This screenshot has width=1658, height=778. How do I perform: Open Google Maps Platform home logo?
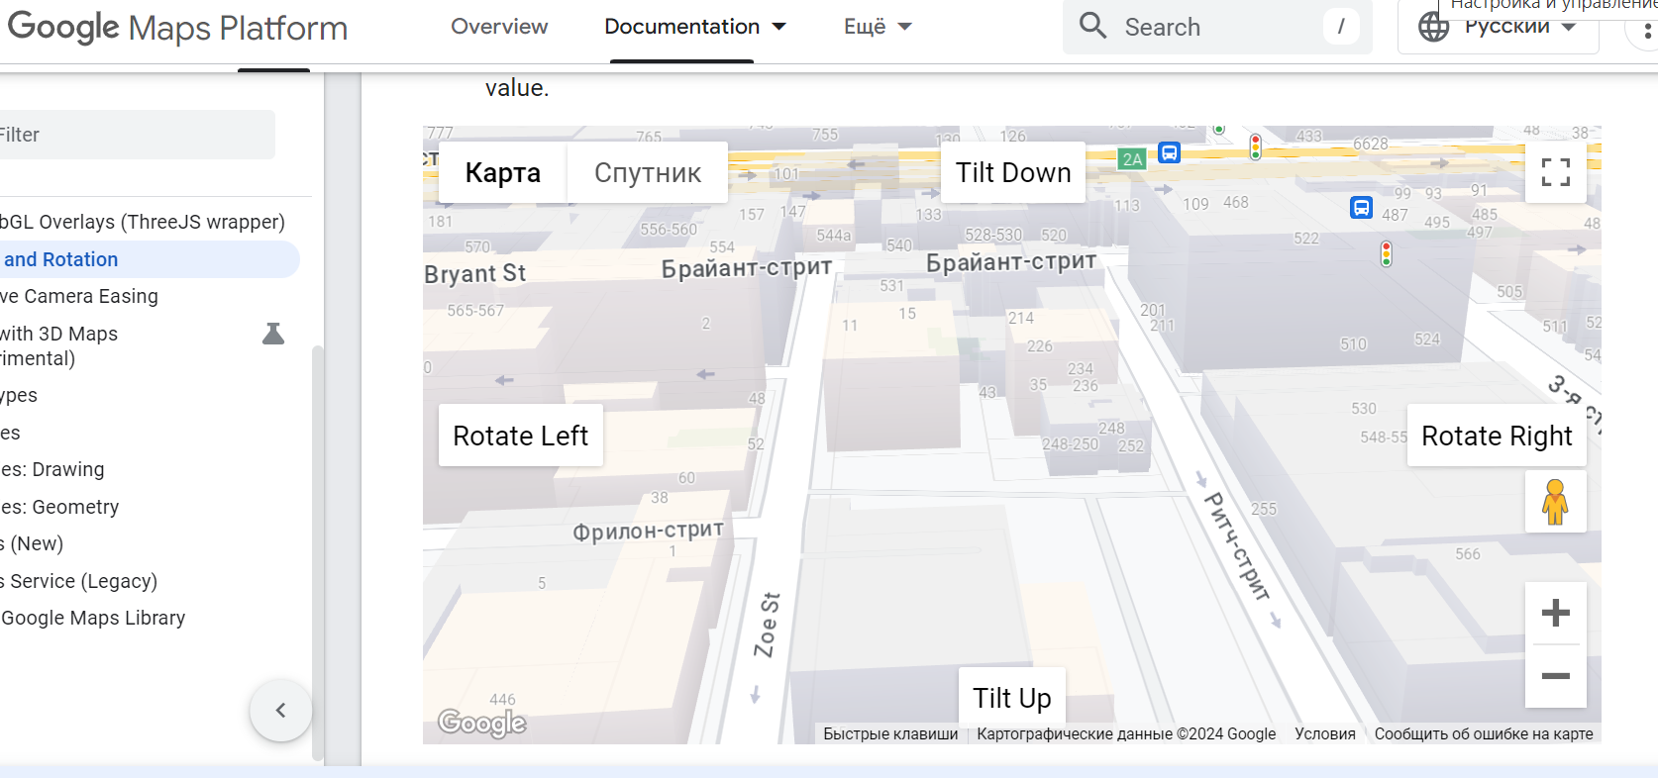coord(177,27)
